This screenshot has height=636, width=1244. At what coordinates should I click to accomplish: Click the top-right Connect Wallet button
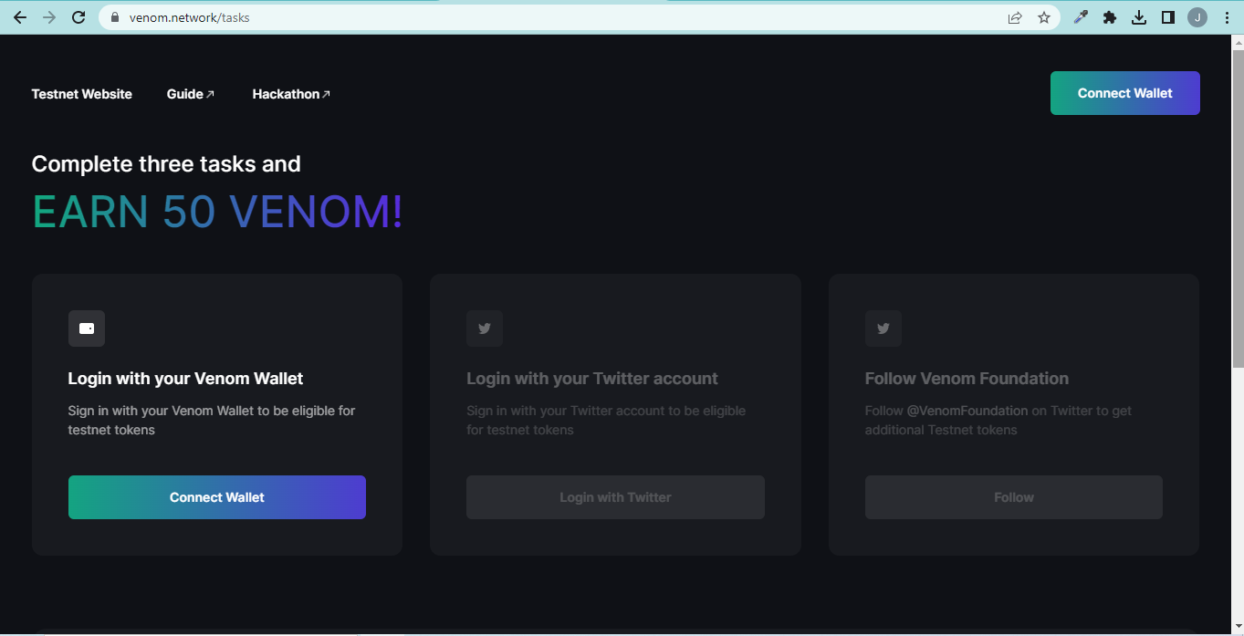(x=1124, y=93)
